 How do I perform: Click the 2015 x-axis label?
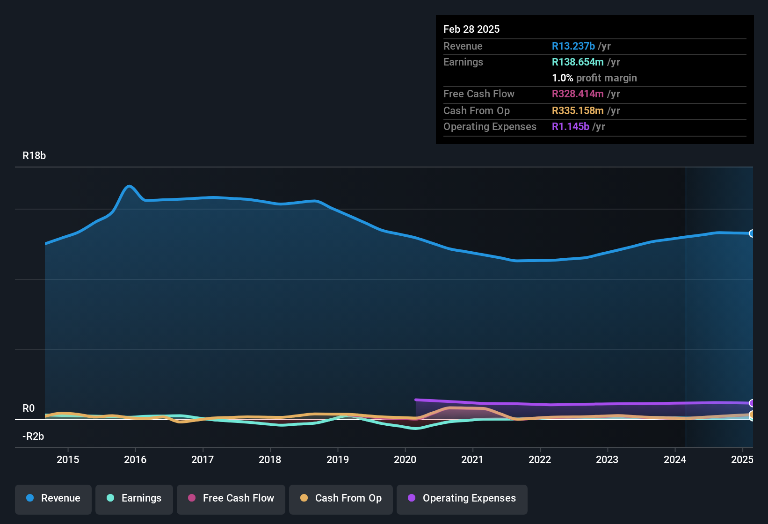pos(68,459)
